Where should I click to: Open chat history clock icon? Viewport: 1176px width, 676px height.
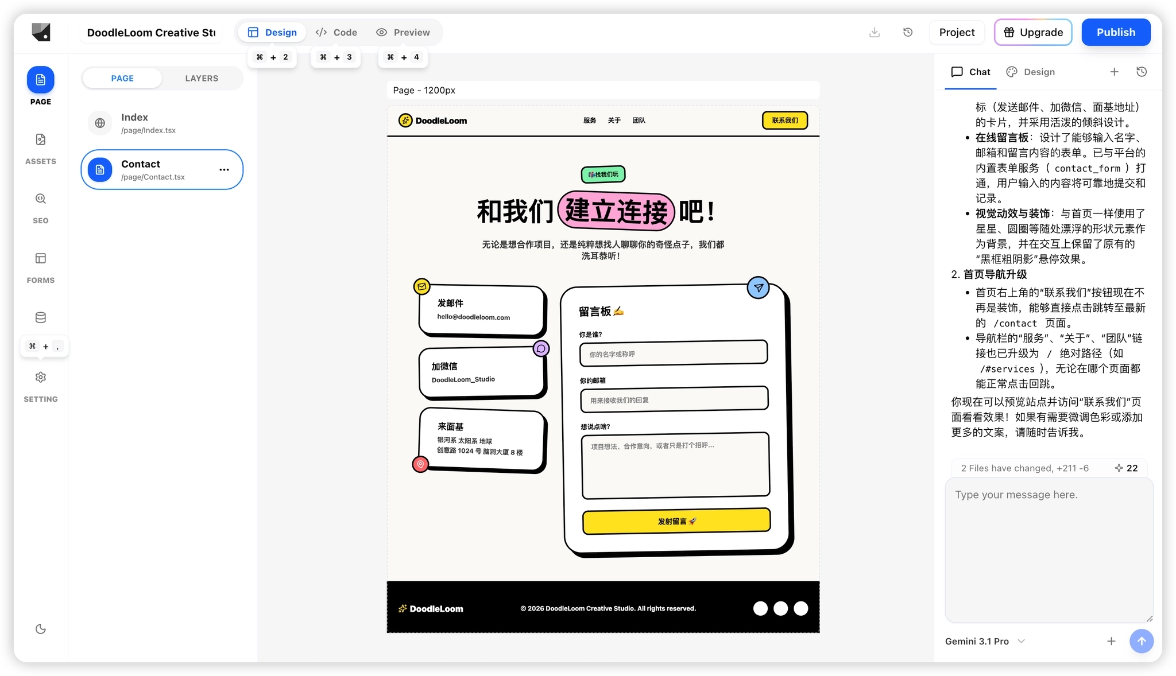point(1142,72)
